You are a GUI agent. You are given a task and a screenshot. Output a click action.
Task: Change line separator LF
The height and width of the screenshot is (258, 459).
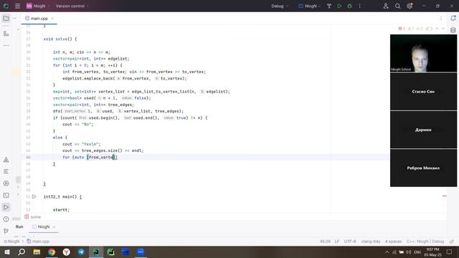pyautogui.click(x=337, y=242)
